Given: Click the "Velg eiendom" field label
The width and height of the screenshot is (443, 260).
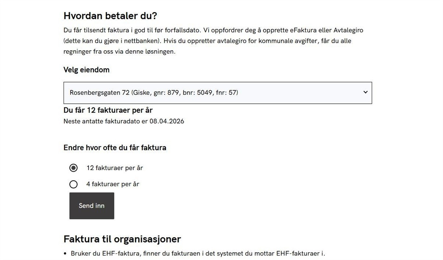Looking at the screenshot, I should (86, 70).
